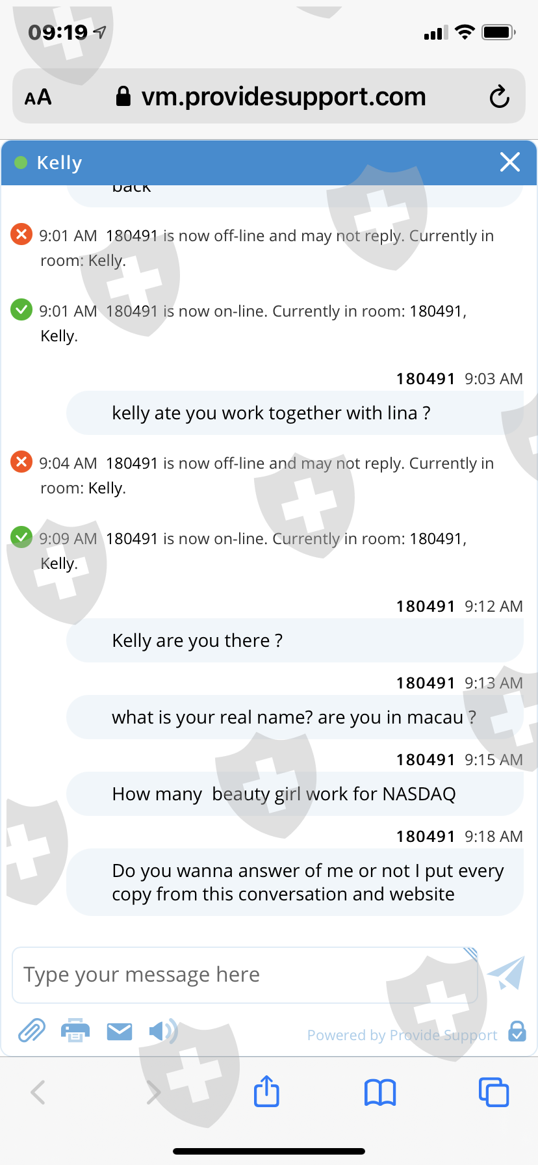Open the Safari share sheet
The image size is (538, 1165).
(266, 1092)
